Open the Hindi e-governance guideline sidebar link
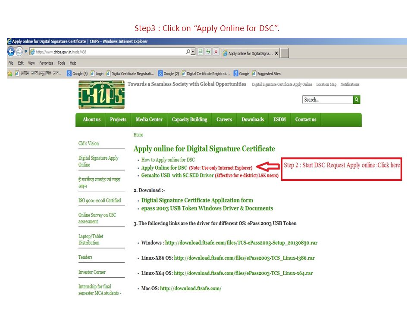This screenshot has height=310, width=414. pyautogui.click(x=99, y=183)
